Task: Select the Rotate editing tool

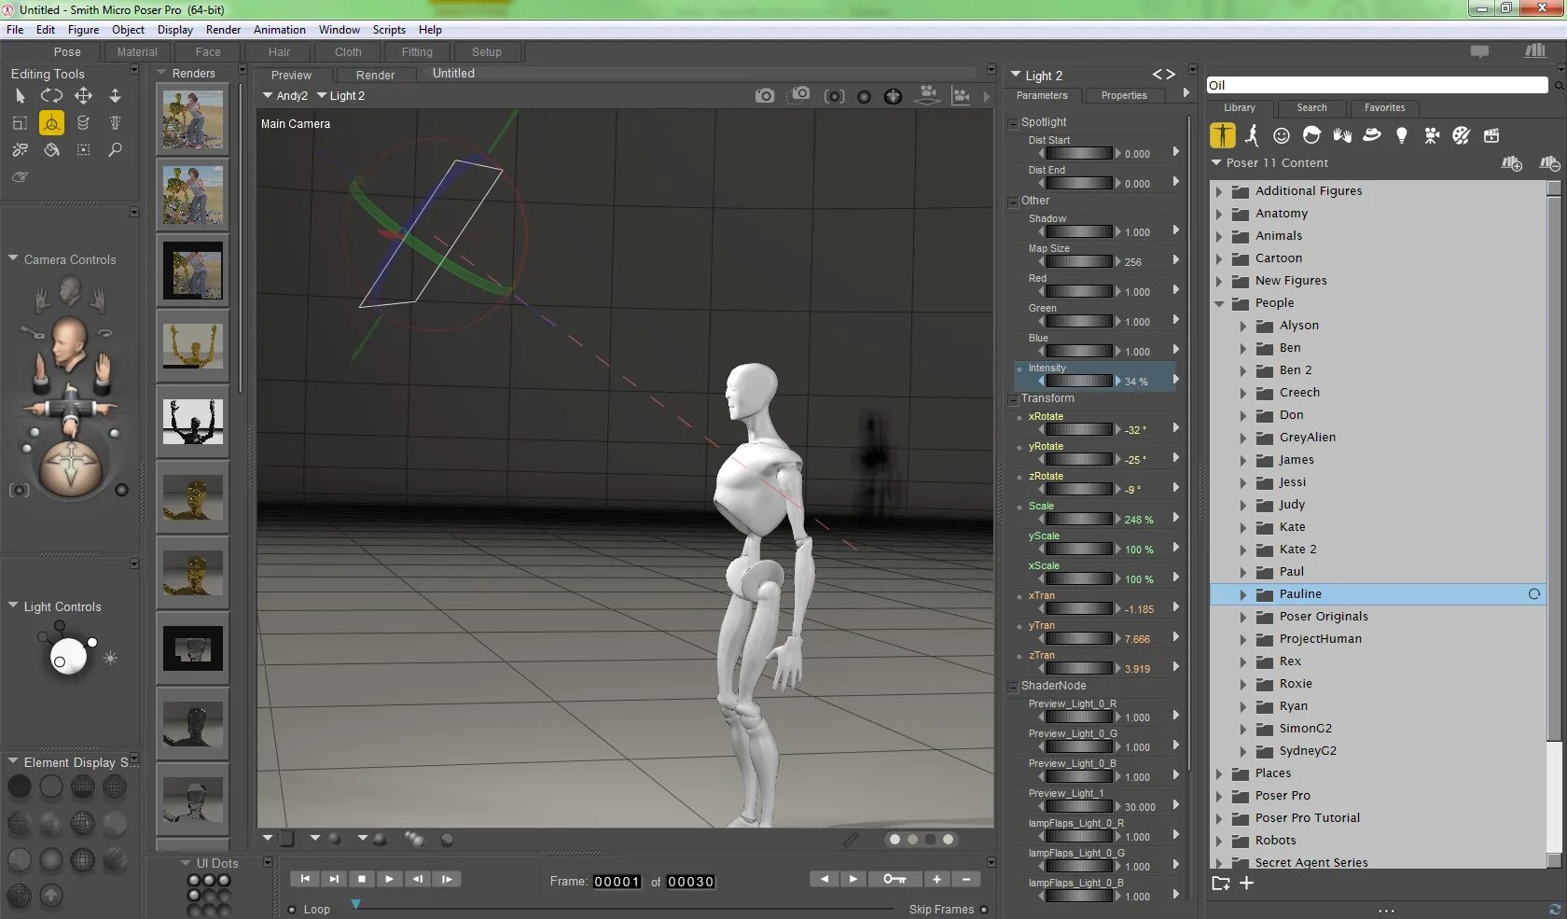Action: (51, 95)
